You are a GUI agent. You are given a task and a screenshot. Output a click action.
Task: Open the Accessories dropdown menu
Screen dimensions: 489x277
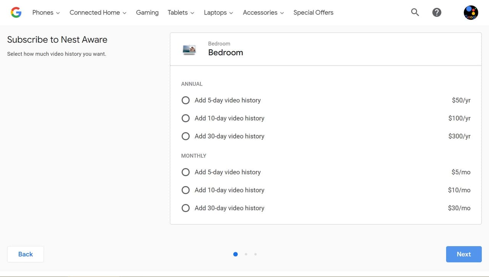[x=264, y=13]
